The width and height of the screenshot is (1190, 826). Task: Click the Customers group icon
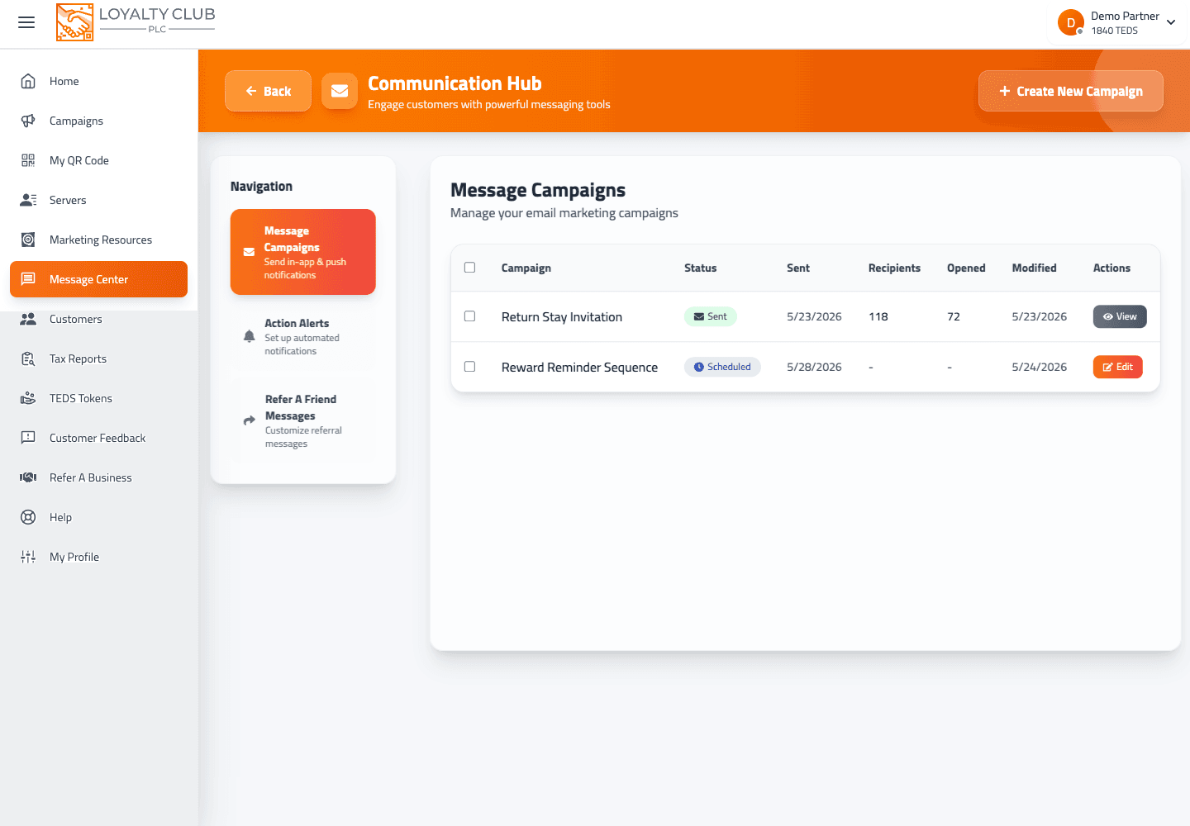point(28,319)
